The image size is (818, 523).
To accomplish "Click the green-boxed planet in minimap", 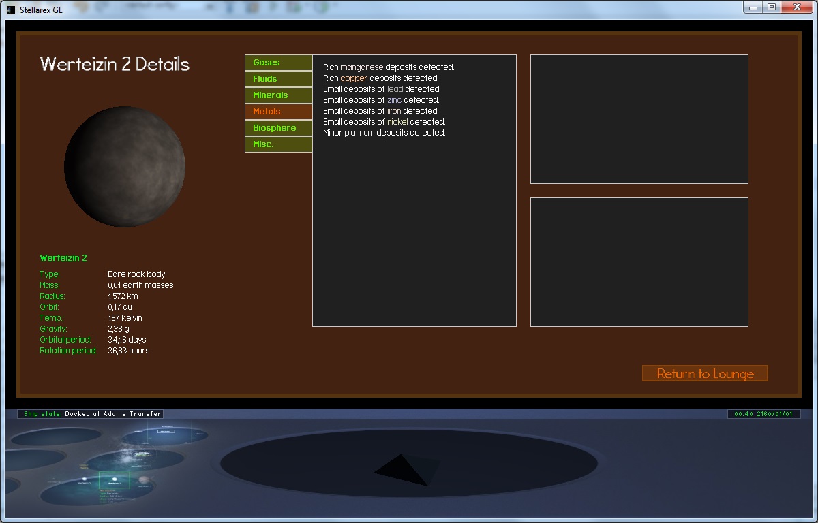I will [114, 480].
